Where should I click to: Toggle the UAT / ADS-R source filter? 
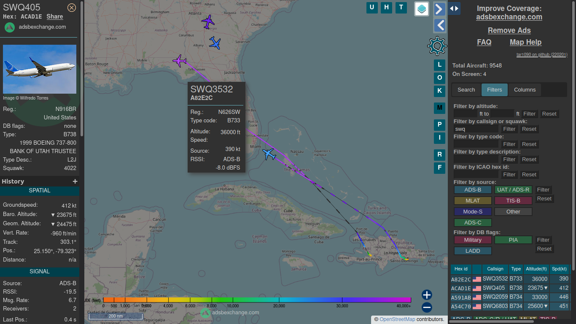pos(513,190)
